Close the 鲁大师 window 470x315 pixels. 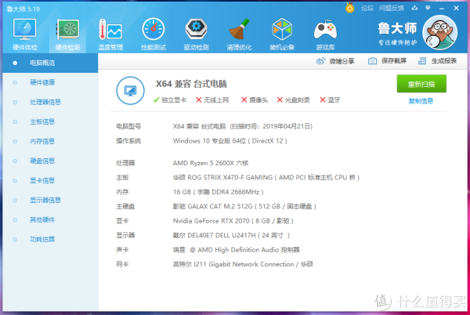[456, 8]
